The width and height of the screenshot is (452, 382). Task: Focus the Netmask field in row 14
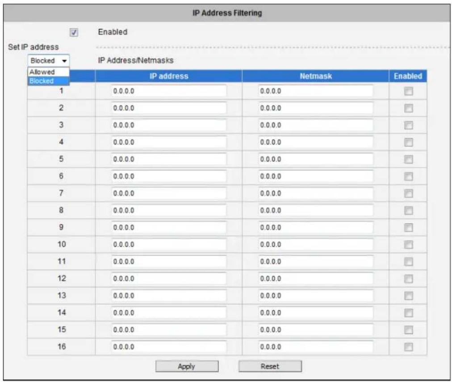click(316, 313)
